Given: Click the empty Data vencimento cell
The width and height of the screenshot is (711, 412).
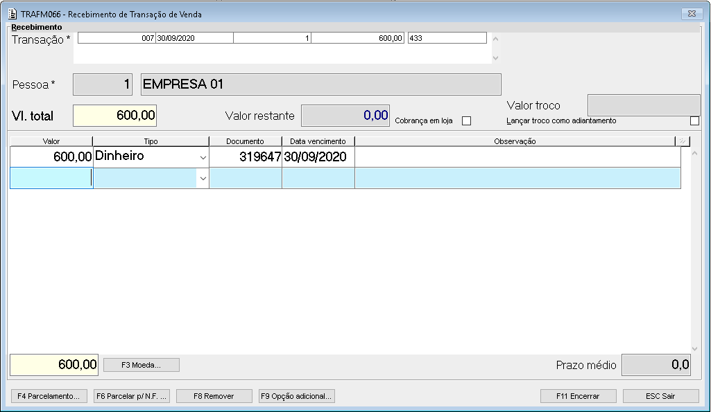Looking at the screenshot, I should (318, 179).
